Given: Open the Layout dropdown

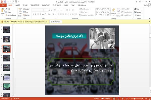Looking at the screenshot, I should (x=26, y=9).
